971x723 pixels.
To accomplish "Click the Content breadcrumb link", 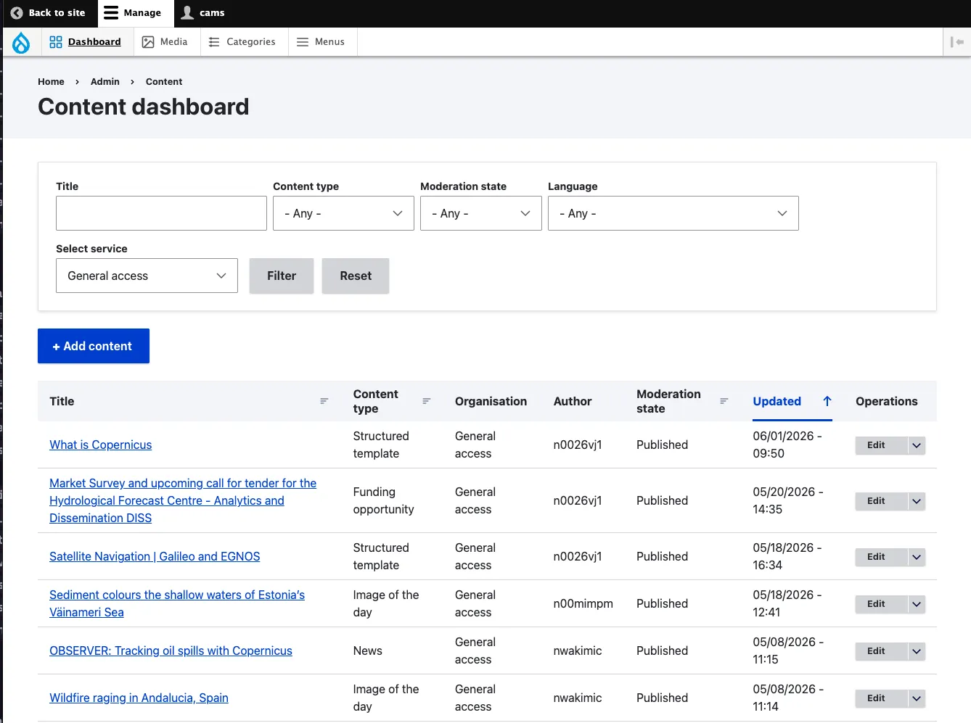I will 164,82.
